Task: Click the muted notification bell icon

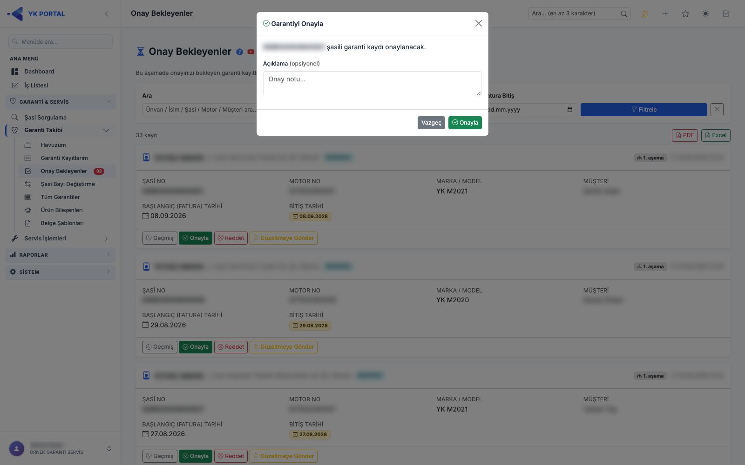Action: [645, 14]
